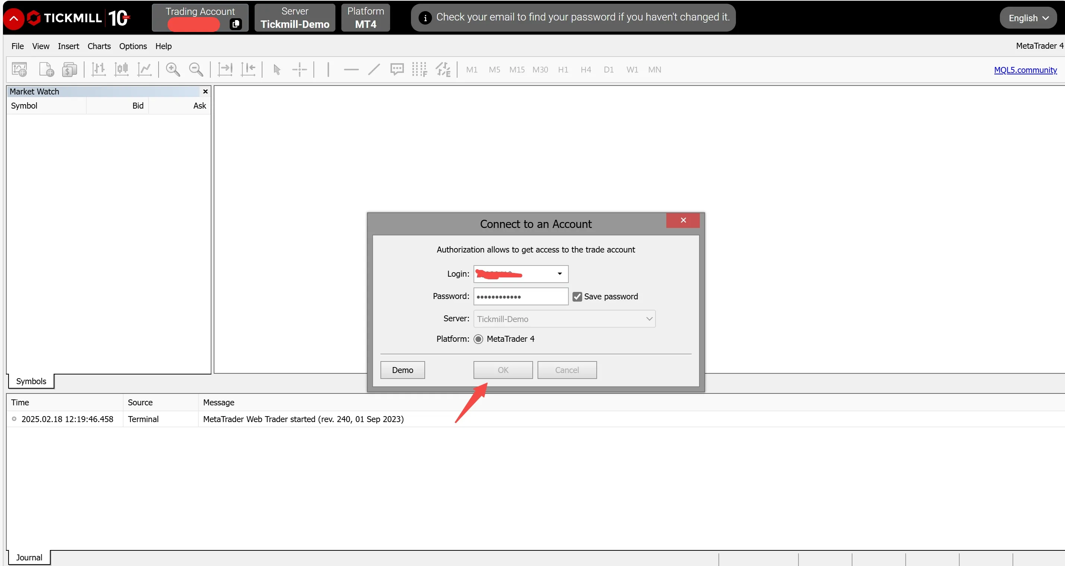Select the MetaTrader 4 platform radio
1065x566 pixels.
[478, 339]
